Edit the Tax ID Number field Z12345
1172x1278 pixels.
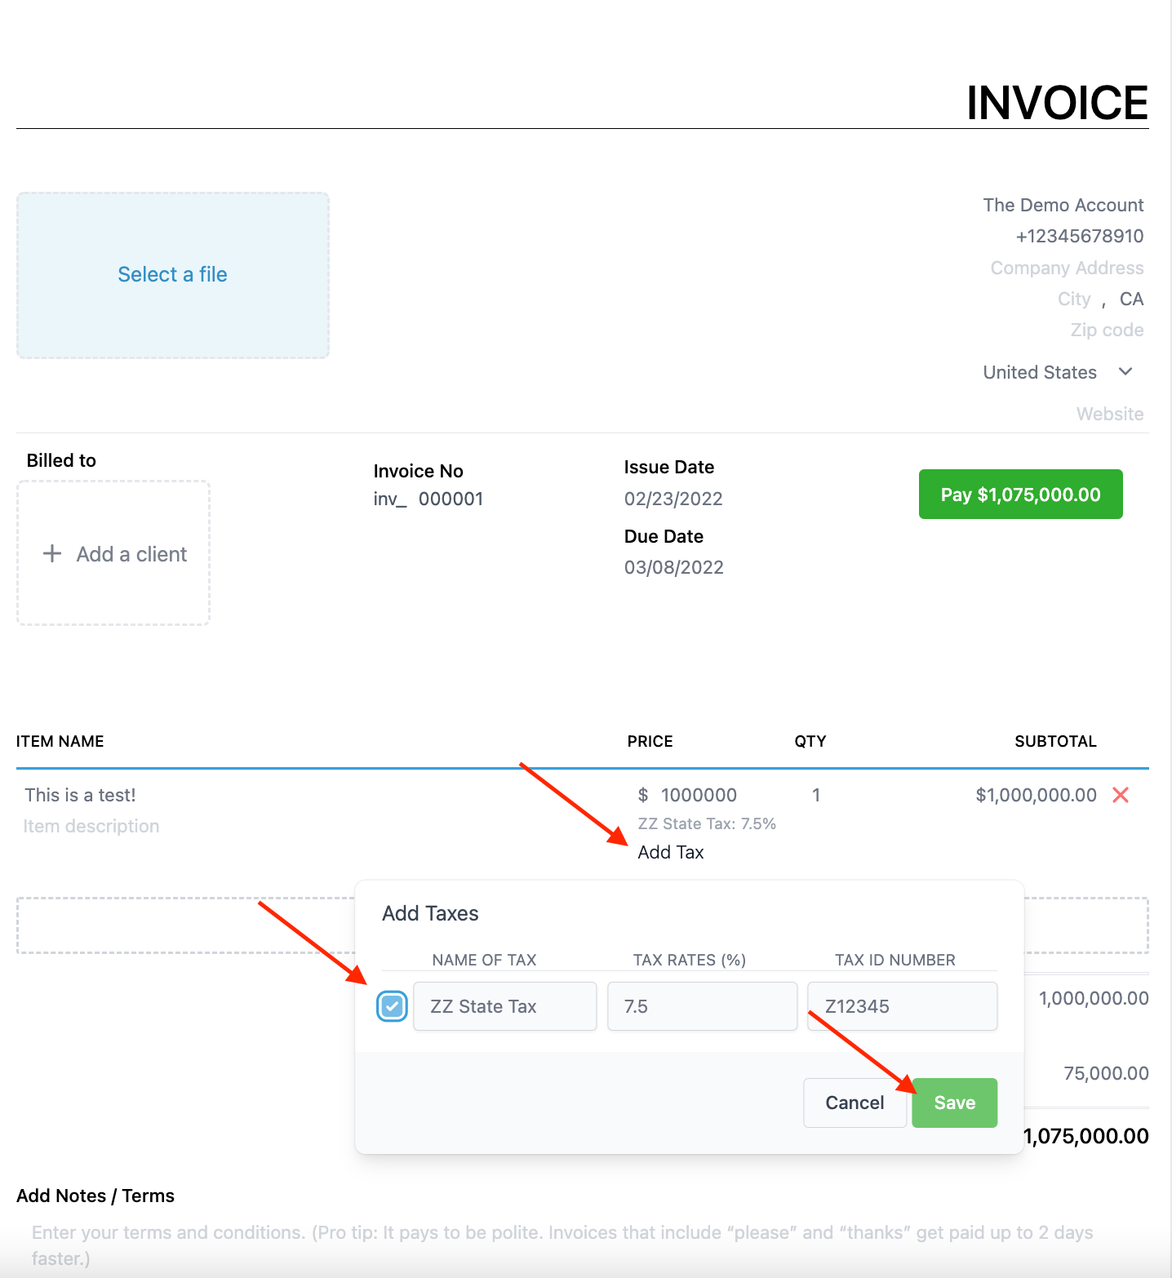click(x=901, y=1006)
